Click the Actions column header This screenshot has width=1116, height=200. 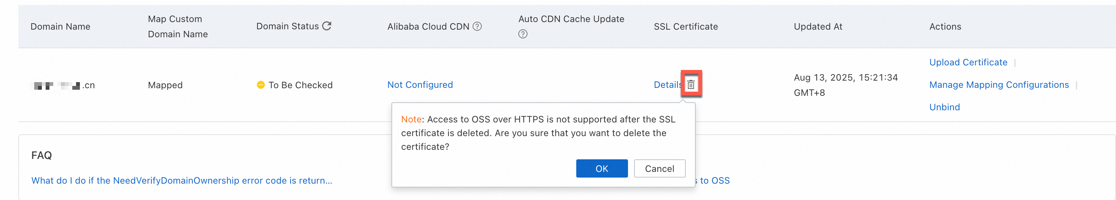click(945, 26)
